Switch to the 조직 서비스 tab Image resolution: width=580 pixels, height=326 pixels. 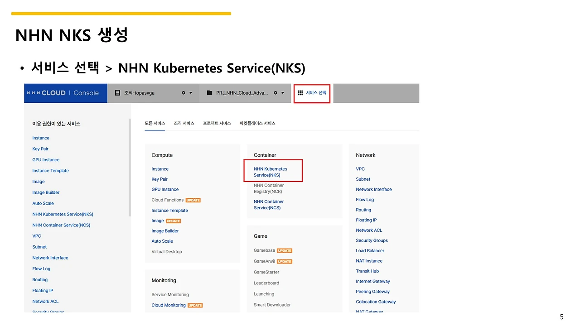[184, 123]
